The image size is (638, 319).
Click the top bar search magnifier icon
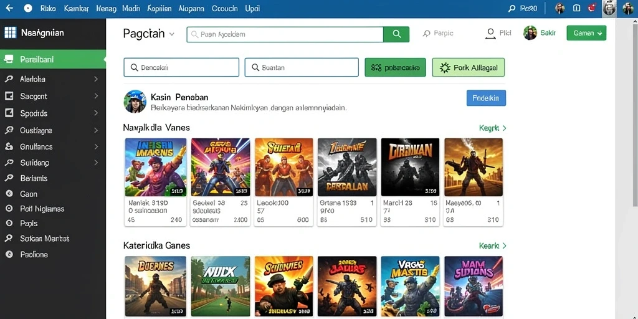click(x=512, y=9)
